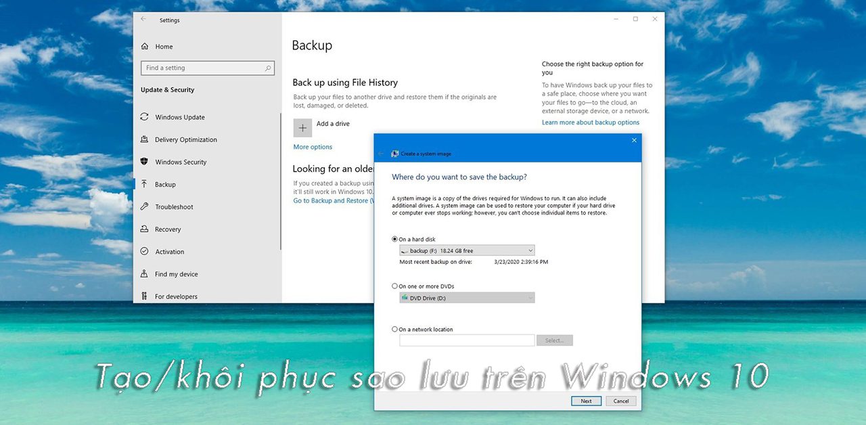
Task: Click the Back up using File History heading
Action: point(345,83)
